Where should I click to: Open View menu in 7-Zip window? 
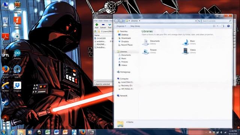click(x=106, y=21)
